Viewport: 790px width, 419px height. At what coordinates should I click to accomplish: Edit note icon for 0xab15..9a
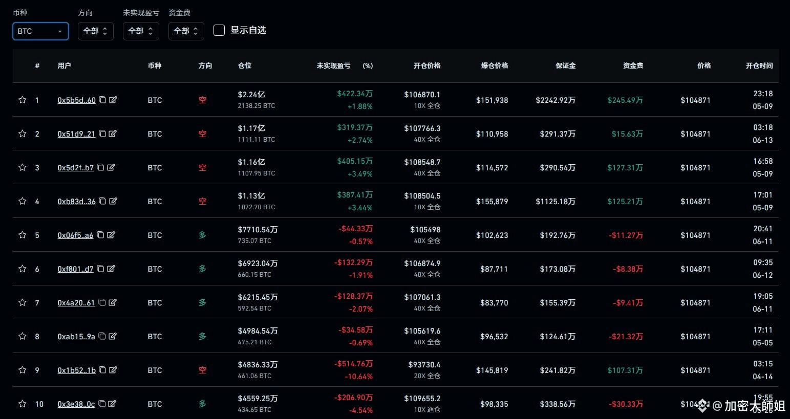pyautogui.click(x=113, y=336)
